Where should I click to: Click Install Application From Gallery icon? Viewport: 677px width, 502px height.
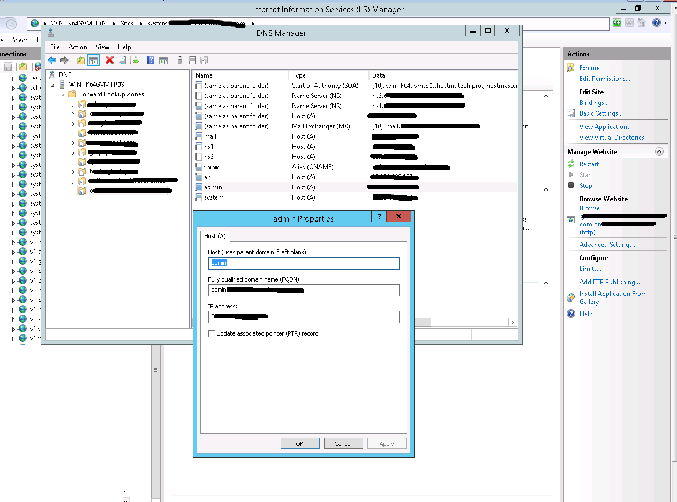point(571,297)
